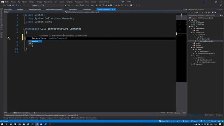Open the Правка menu
The width and height of the screenshot is (224, 126).
(x=13, y=2)
